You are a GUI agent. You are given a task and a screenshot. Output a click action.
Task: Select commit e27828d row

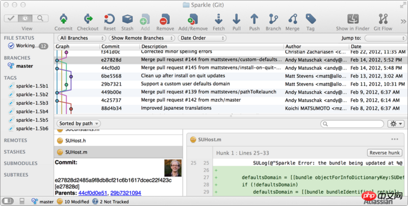231,60
